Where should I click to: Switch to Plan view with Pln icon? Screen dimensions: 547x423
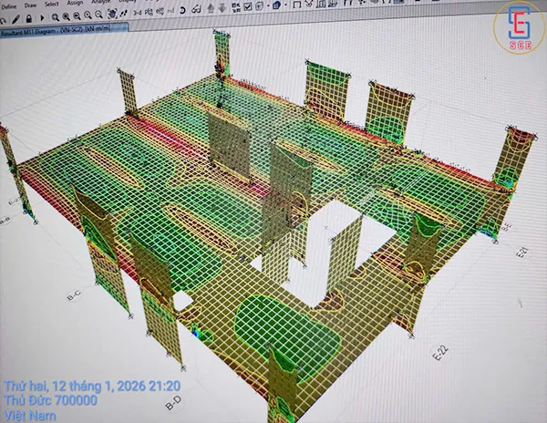(149, 12)
